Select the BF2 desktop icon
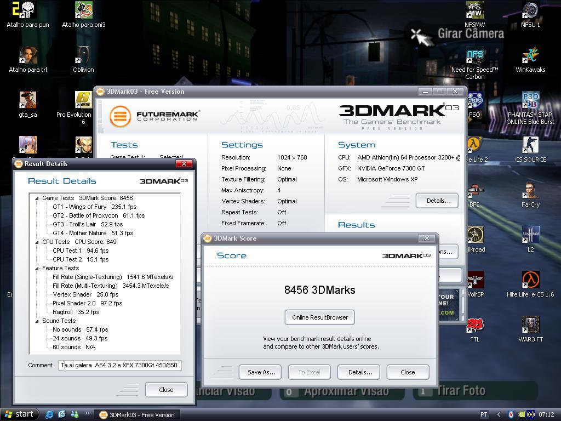The width and height of the screenshot is (561, 421). [475, 195]
